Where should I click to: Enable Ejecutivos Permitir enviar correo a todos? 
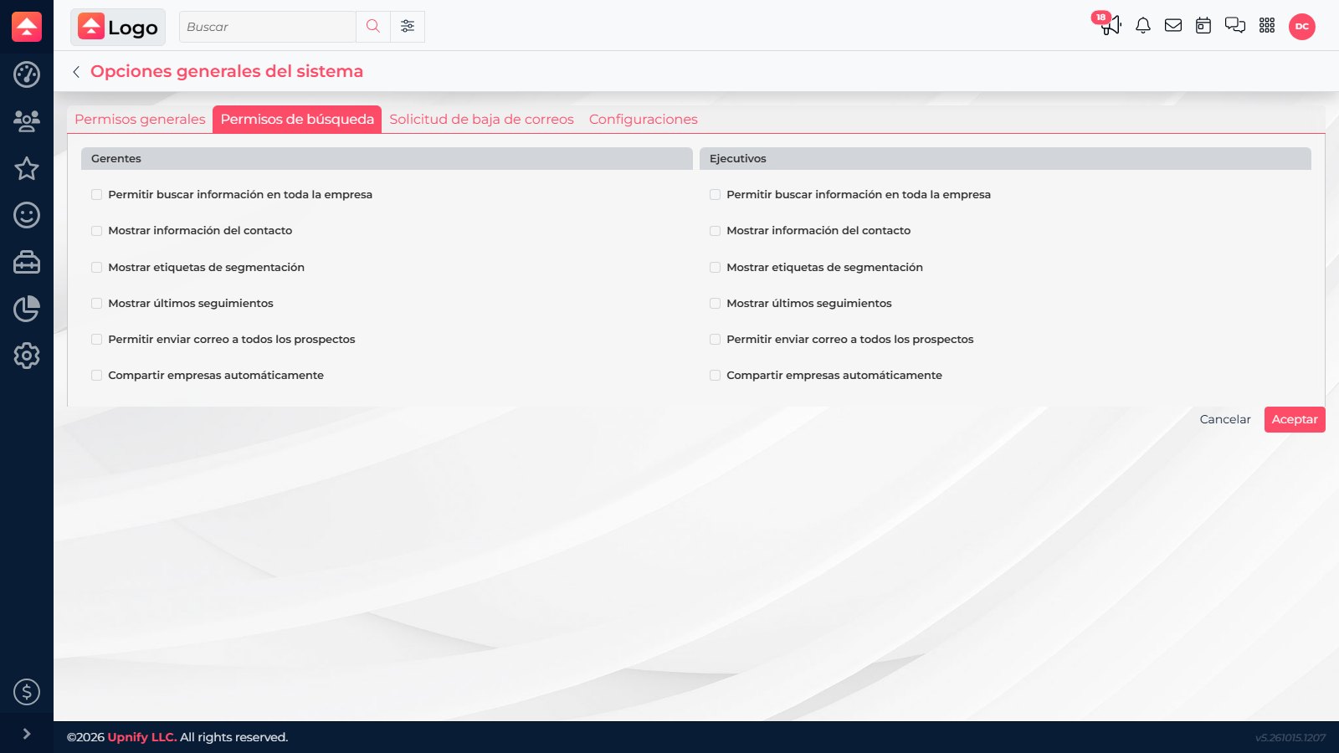pos(715,340)
